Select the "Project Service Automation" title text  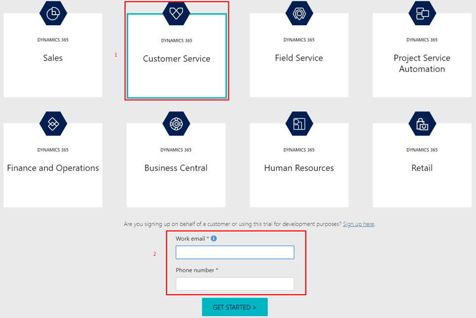(422, 64)
